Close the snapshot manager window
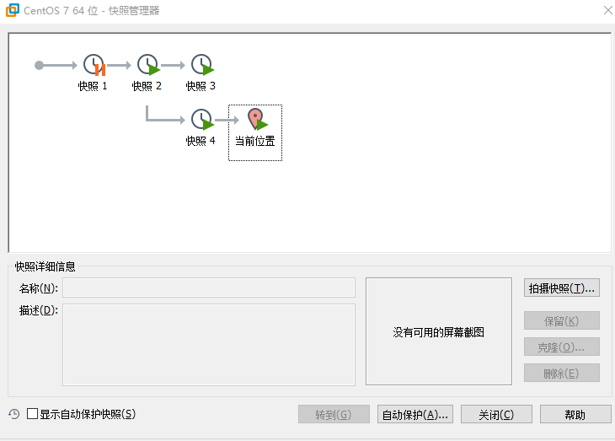 [608, 10]
